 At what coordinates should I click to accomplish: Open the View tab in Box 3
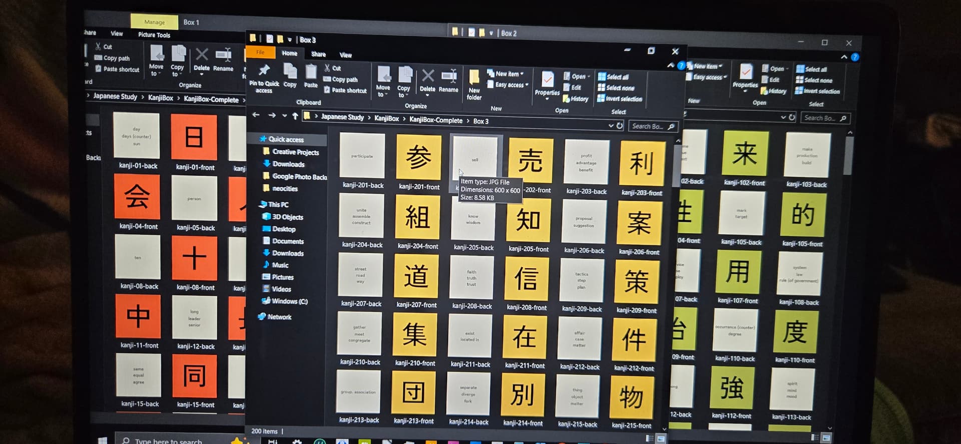click(x=345, y=55)
